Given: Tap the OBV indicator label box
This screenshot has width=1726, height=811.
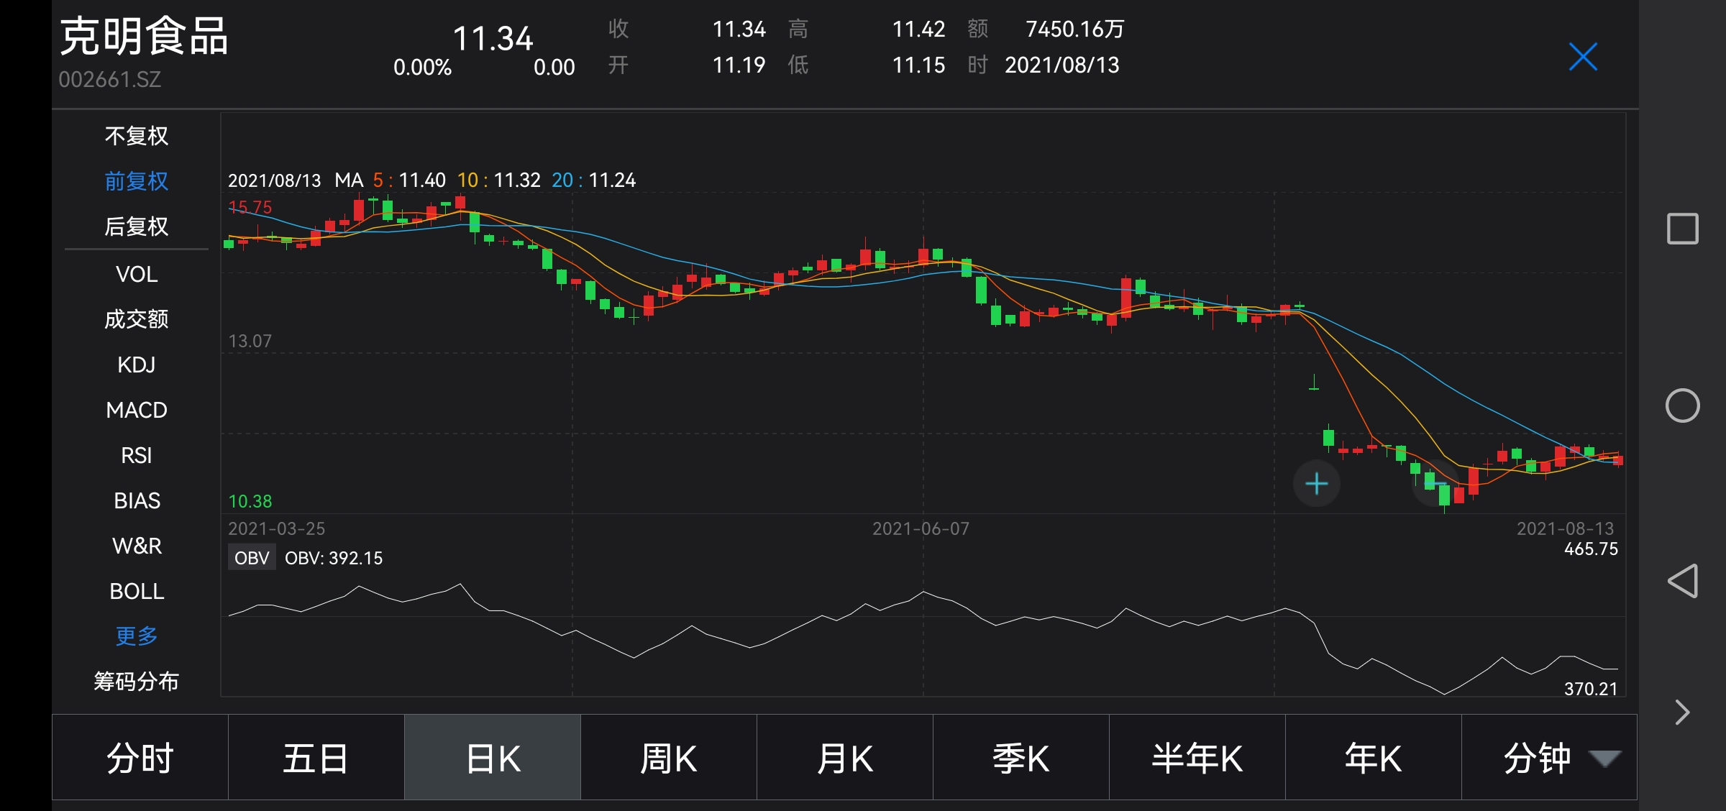Looking at the screenshot, I should pyautogui.click(x=252, y=558).
